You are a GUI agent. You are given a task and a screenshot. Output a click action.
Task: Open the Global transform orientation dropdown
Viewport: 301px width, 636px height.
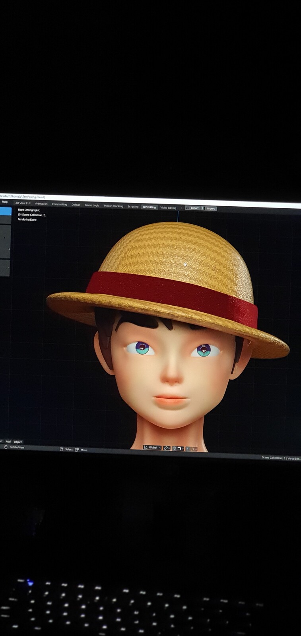(x=152, y=448)
